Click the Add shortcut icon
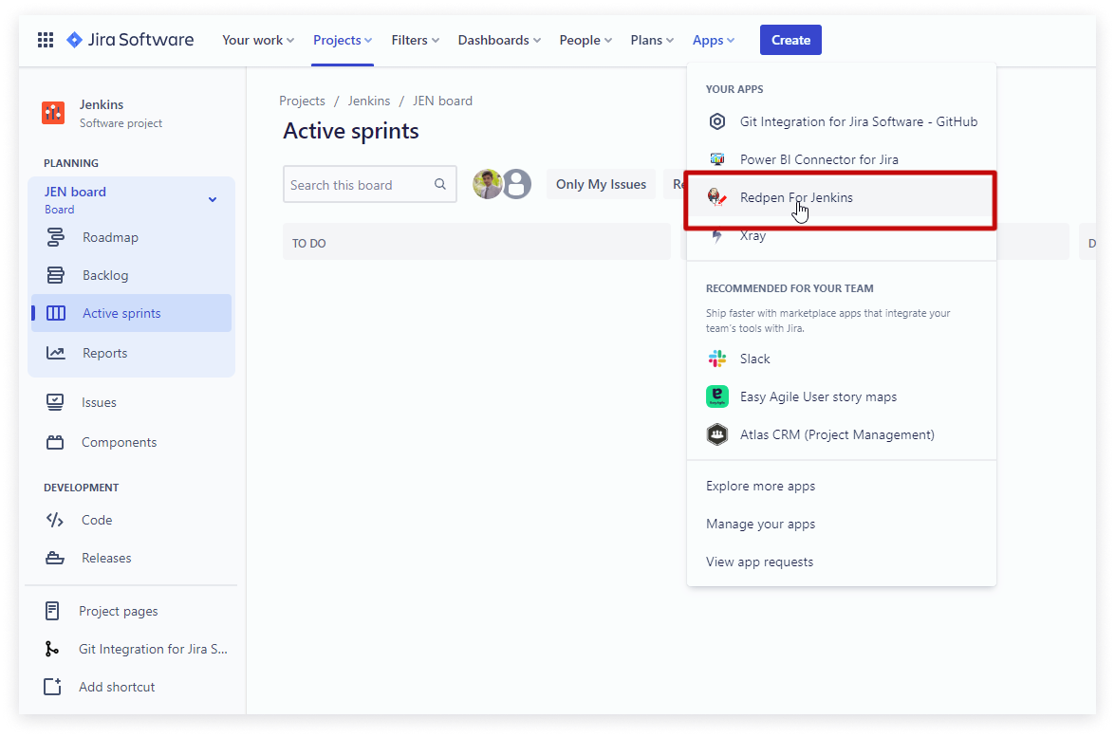 tap(52, 687)
